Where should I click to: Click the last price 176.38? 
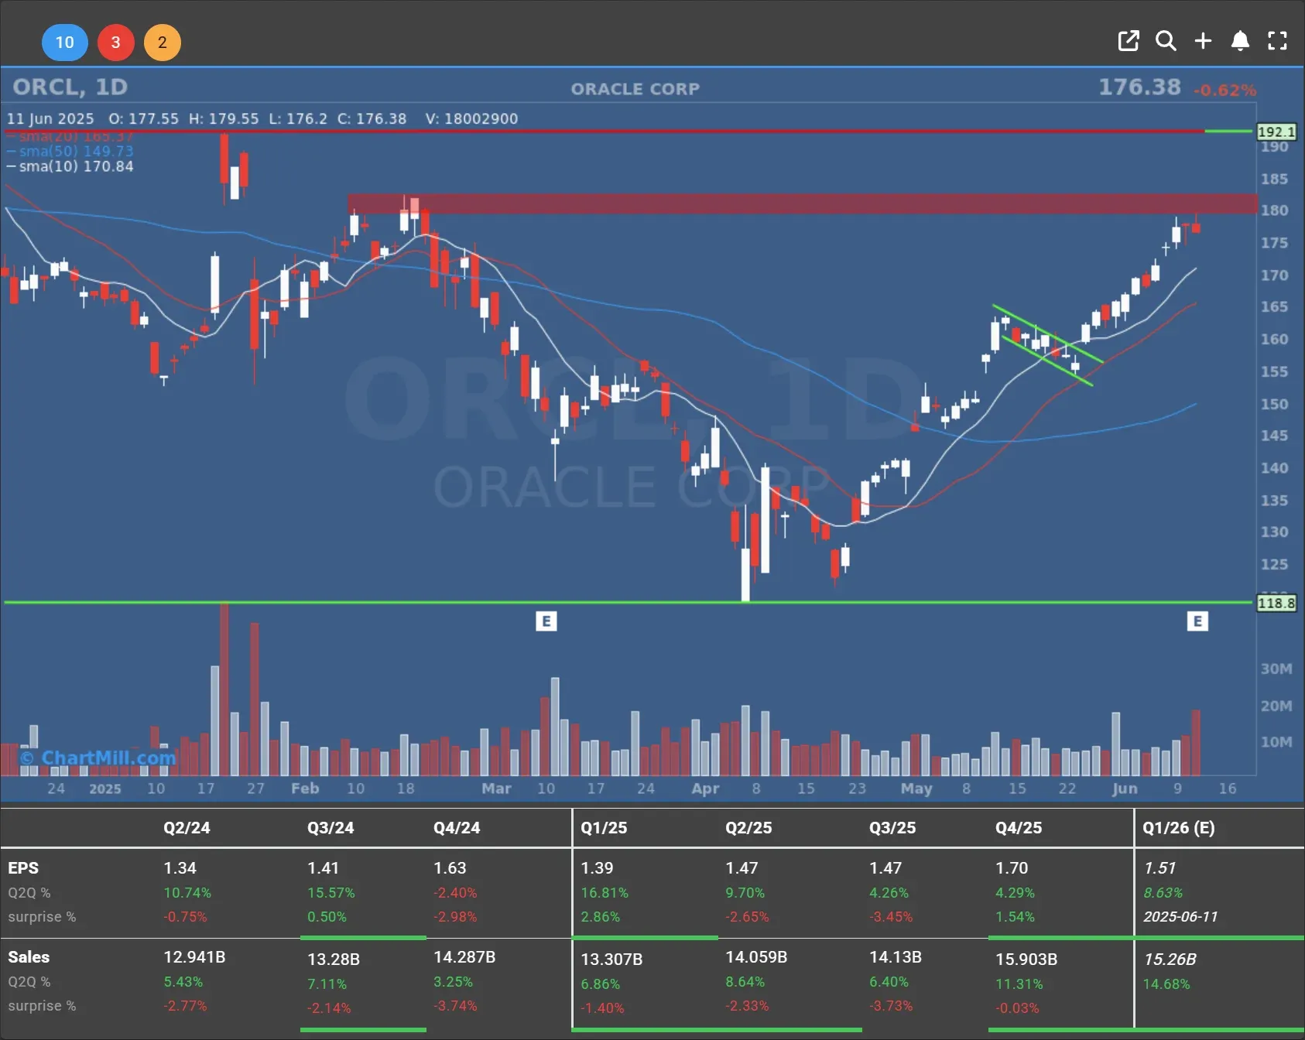[1139, 87]
